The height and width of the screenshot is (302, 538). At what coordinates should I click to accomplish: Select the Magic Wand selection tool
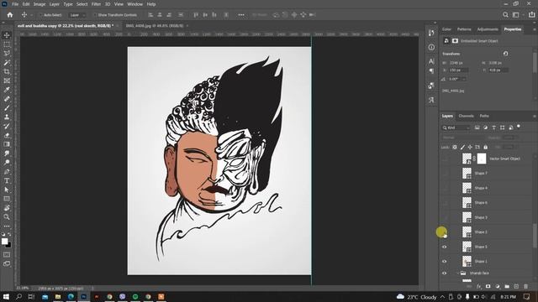click(x=7, y=63)
